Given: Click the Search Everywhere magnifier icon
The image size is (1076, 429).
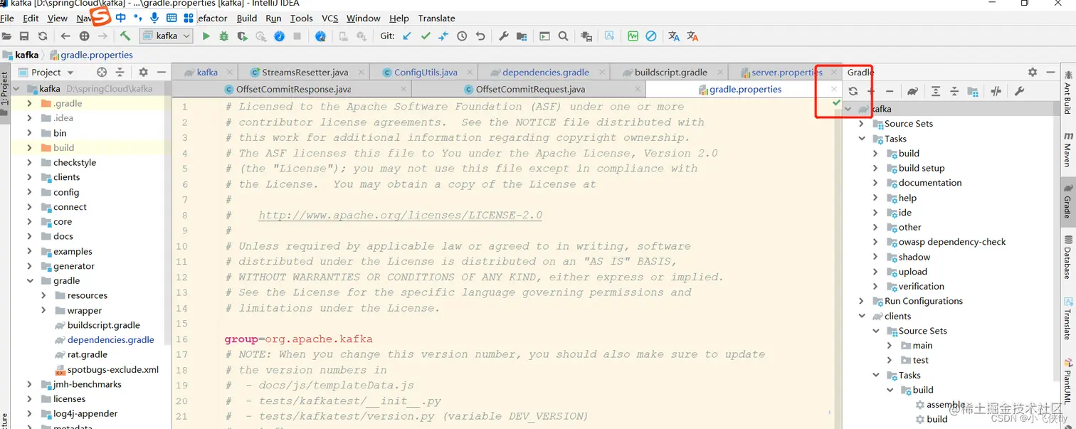Looking at the screenshot, I should (x=563, y=36).
